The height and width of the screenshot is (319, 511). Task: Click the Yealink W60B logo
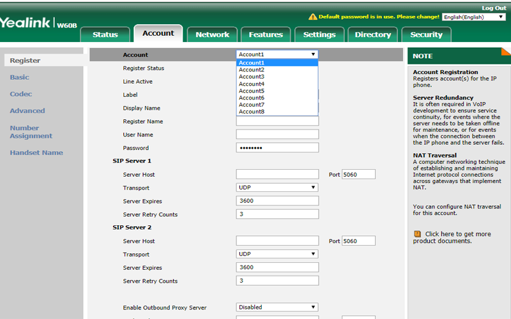38,24
